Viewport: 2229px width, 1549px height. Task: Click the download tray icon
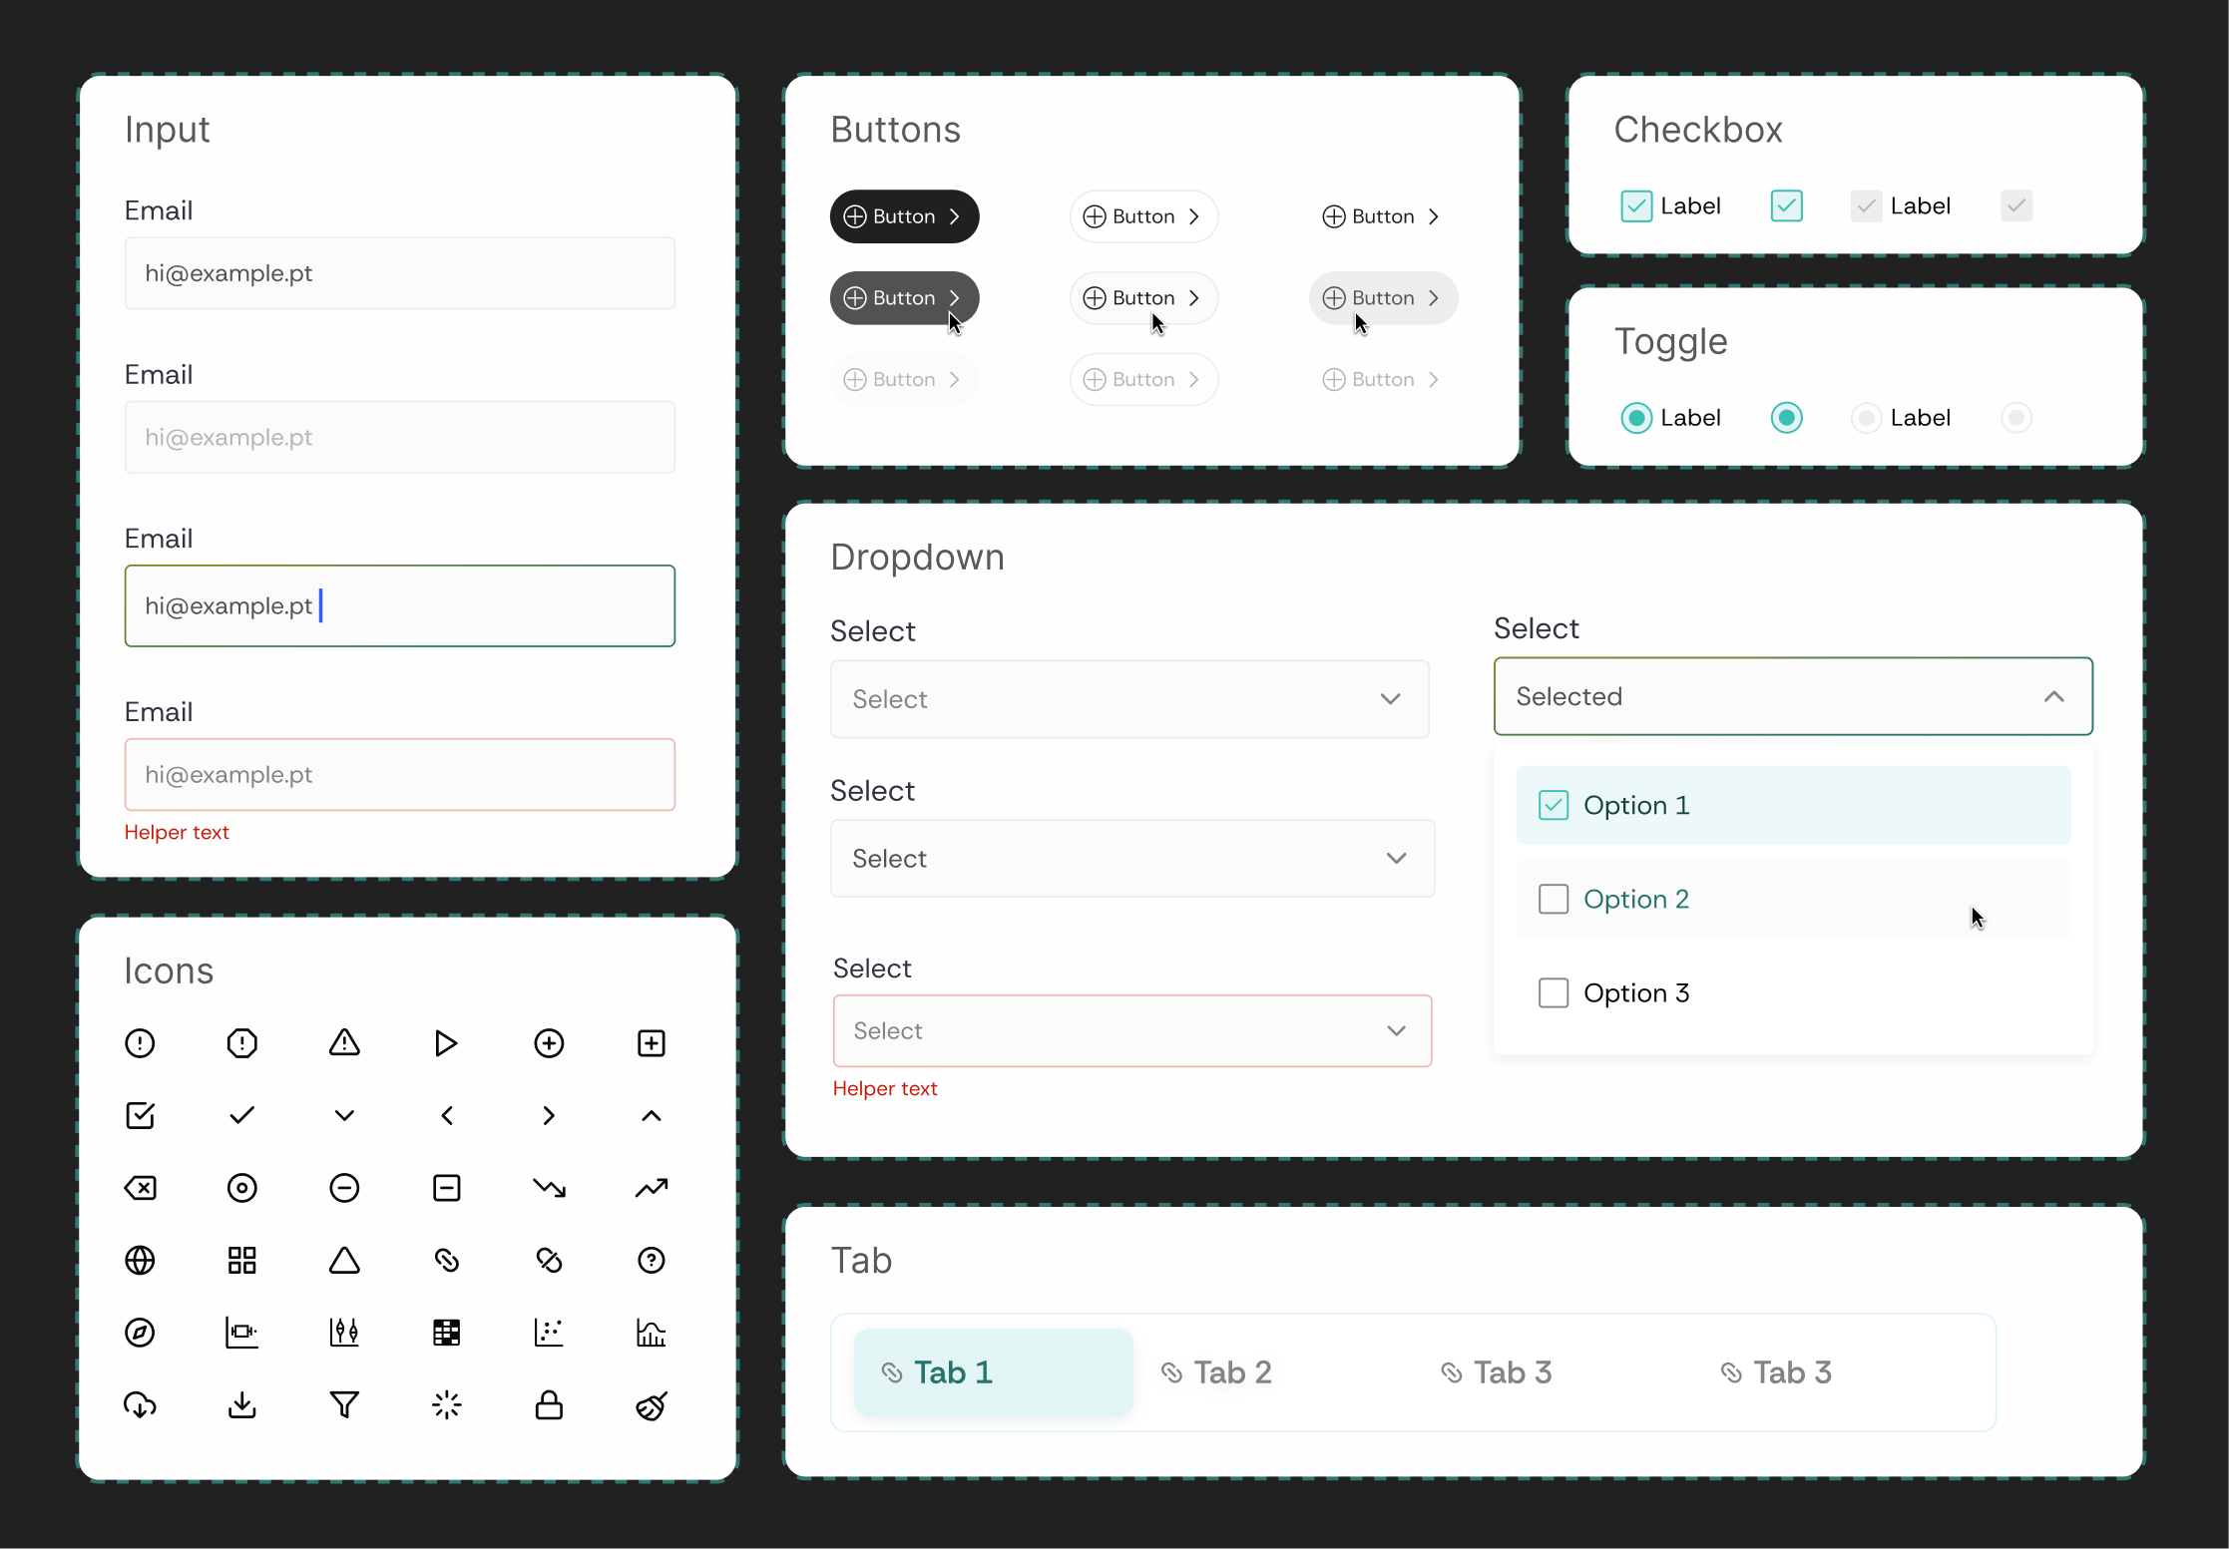pyautogui.click(x=241, y=1405)
